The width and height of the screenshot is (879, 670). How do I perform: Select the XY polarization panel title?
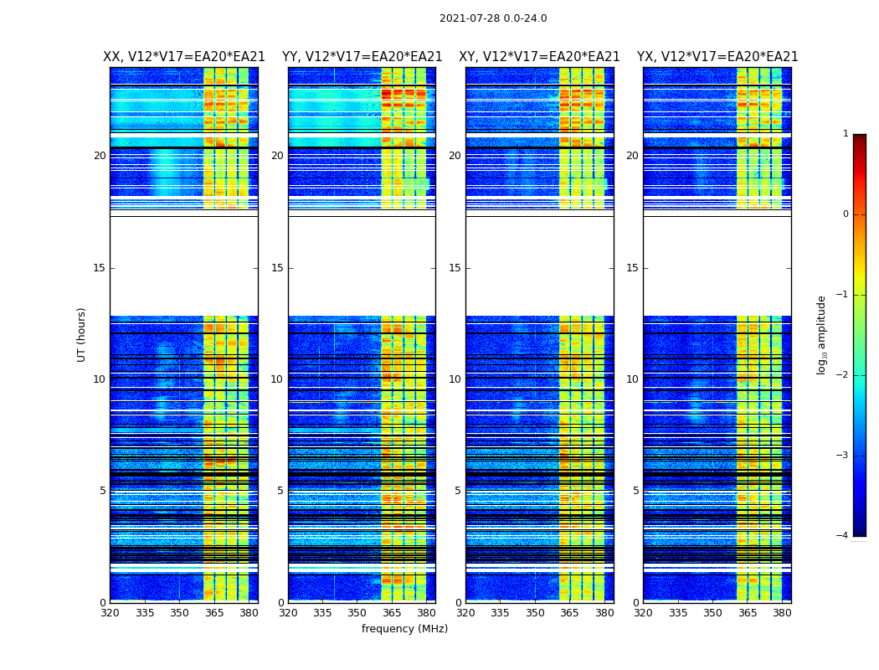539,57
